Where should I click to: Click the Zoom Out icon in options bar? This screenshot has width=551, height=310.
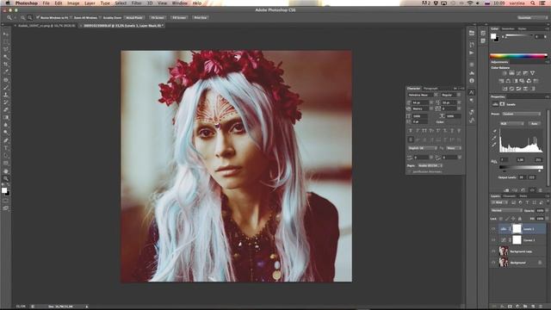[30, 17]
